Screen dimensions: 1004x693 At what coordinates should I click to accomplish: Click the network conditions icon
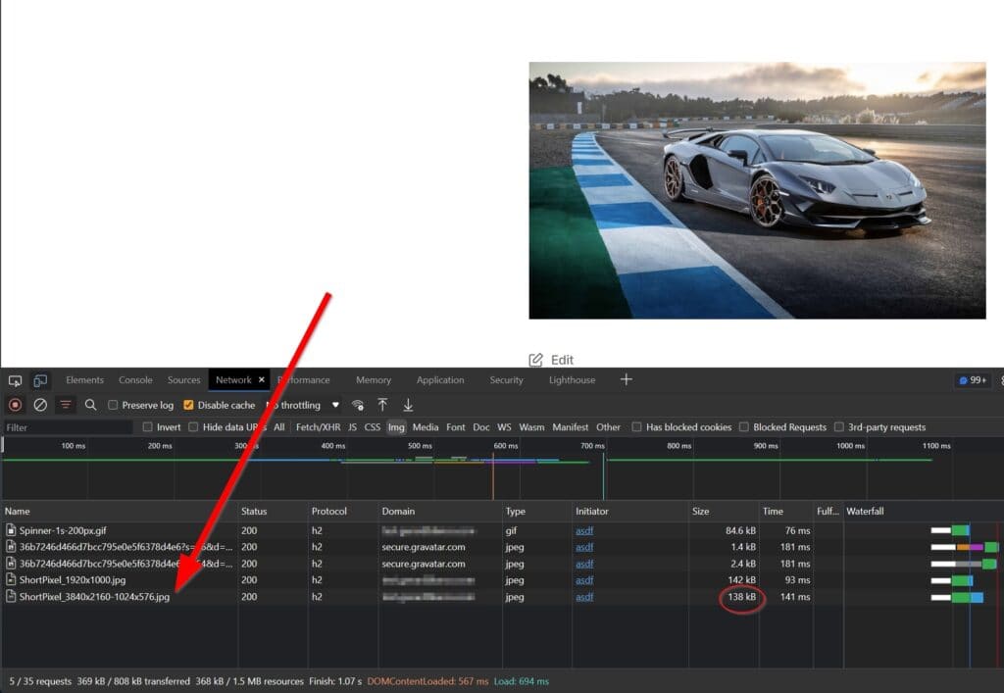[359, 404]
